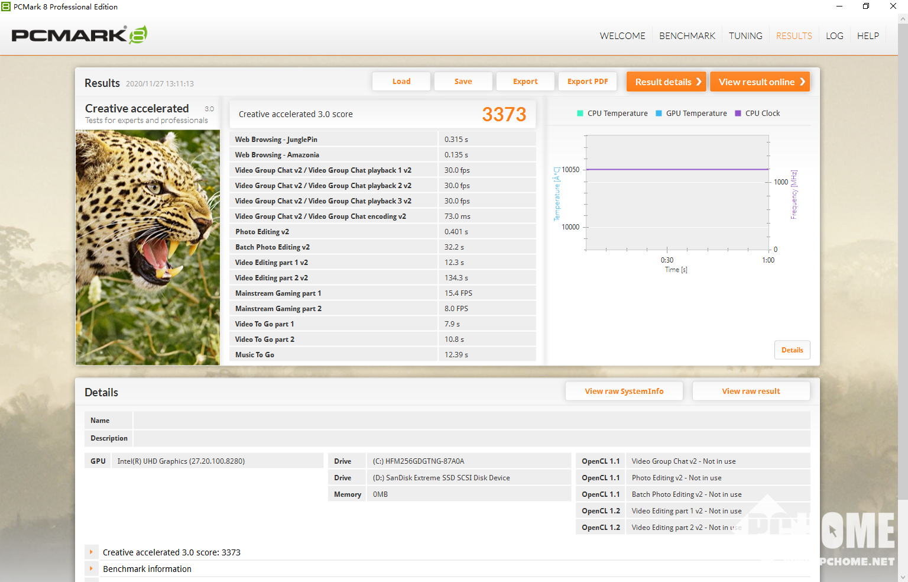Image resolution: width=908 pixels, height=582 pixels.
Task: Click the PCMark 8 logo
Action: click(79, 35)
